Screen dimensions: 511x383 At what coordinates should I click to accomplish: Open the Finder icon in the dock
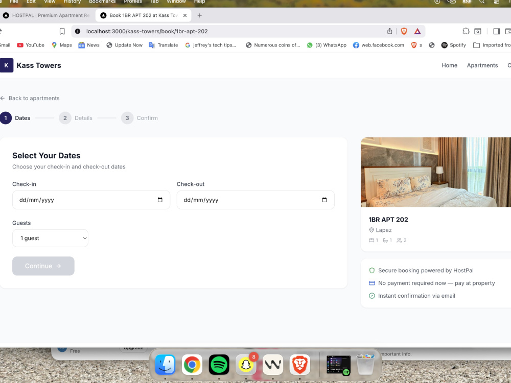[165, 365]
